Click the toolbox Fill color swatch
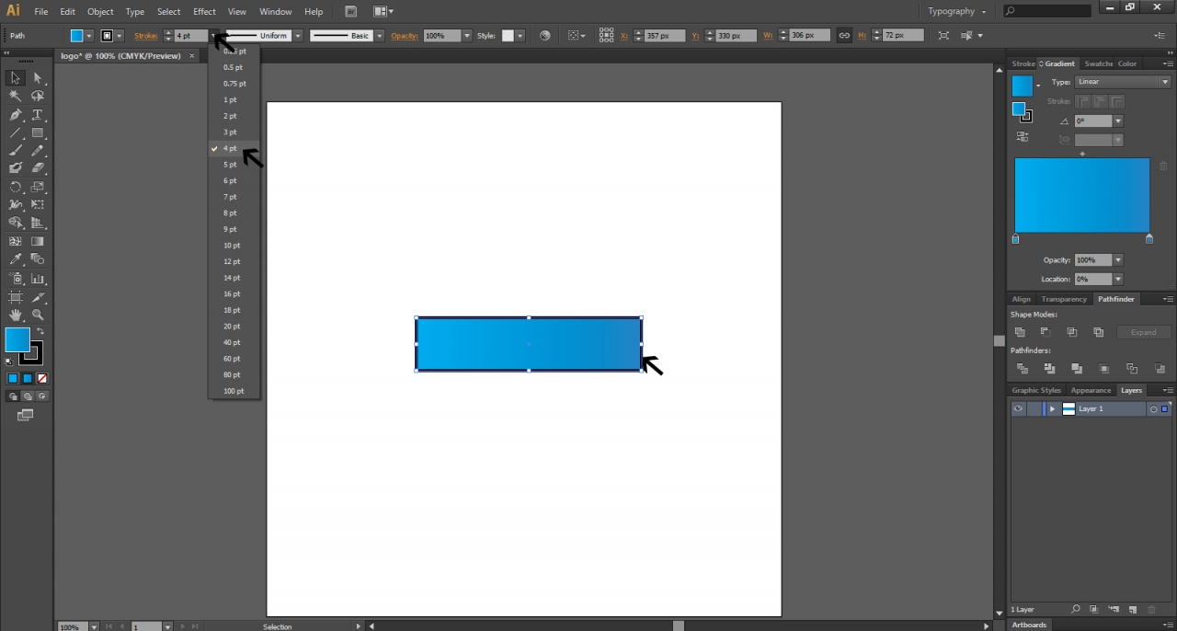This screenshot has height=631, width=1177. point(17,339)
